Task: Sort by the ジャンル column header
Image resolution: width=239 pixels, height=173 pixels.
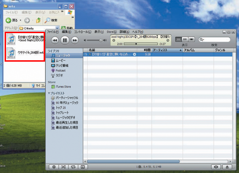Action: tap(224, 50)
